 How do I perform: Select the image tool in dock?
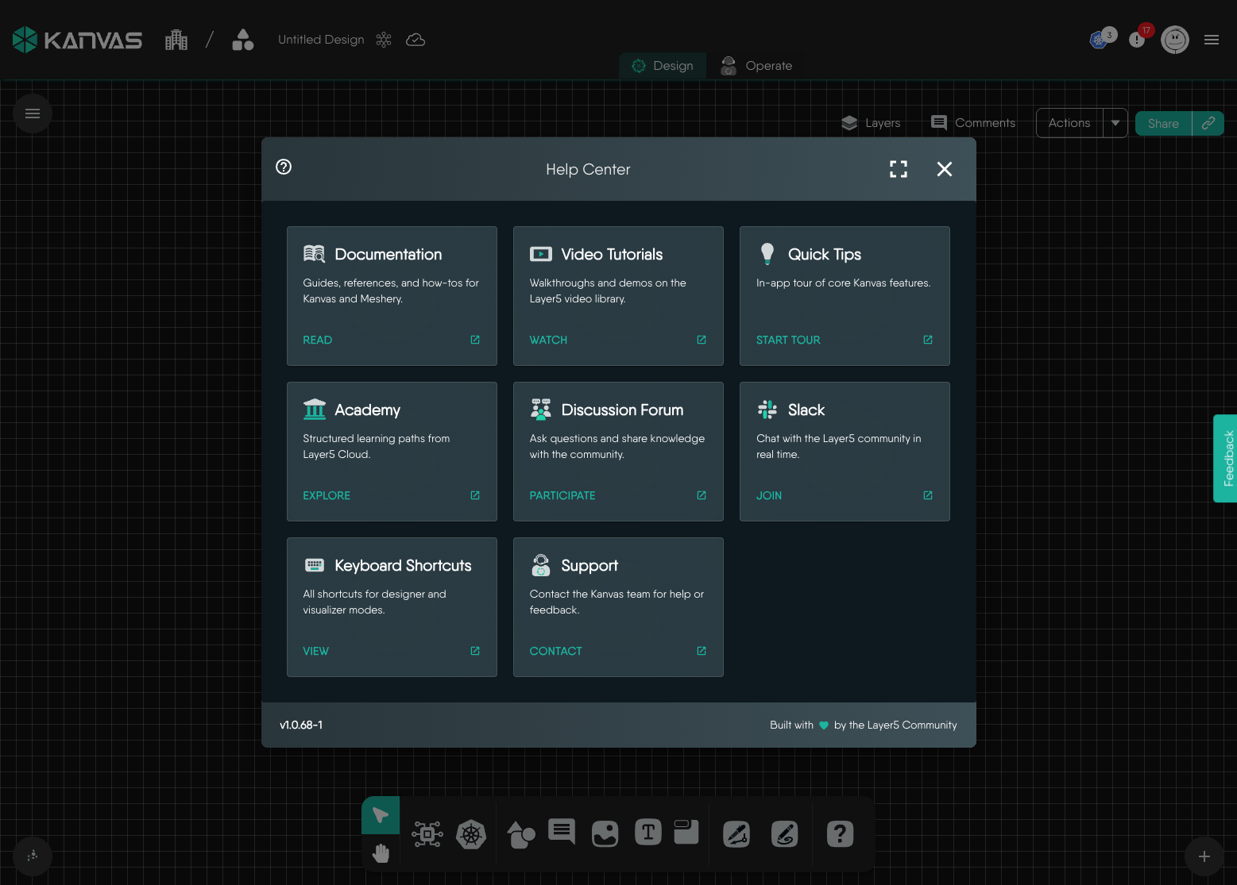(x=605, y=834)
